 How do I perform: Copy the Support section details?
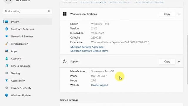[167, 62]
